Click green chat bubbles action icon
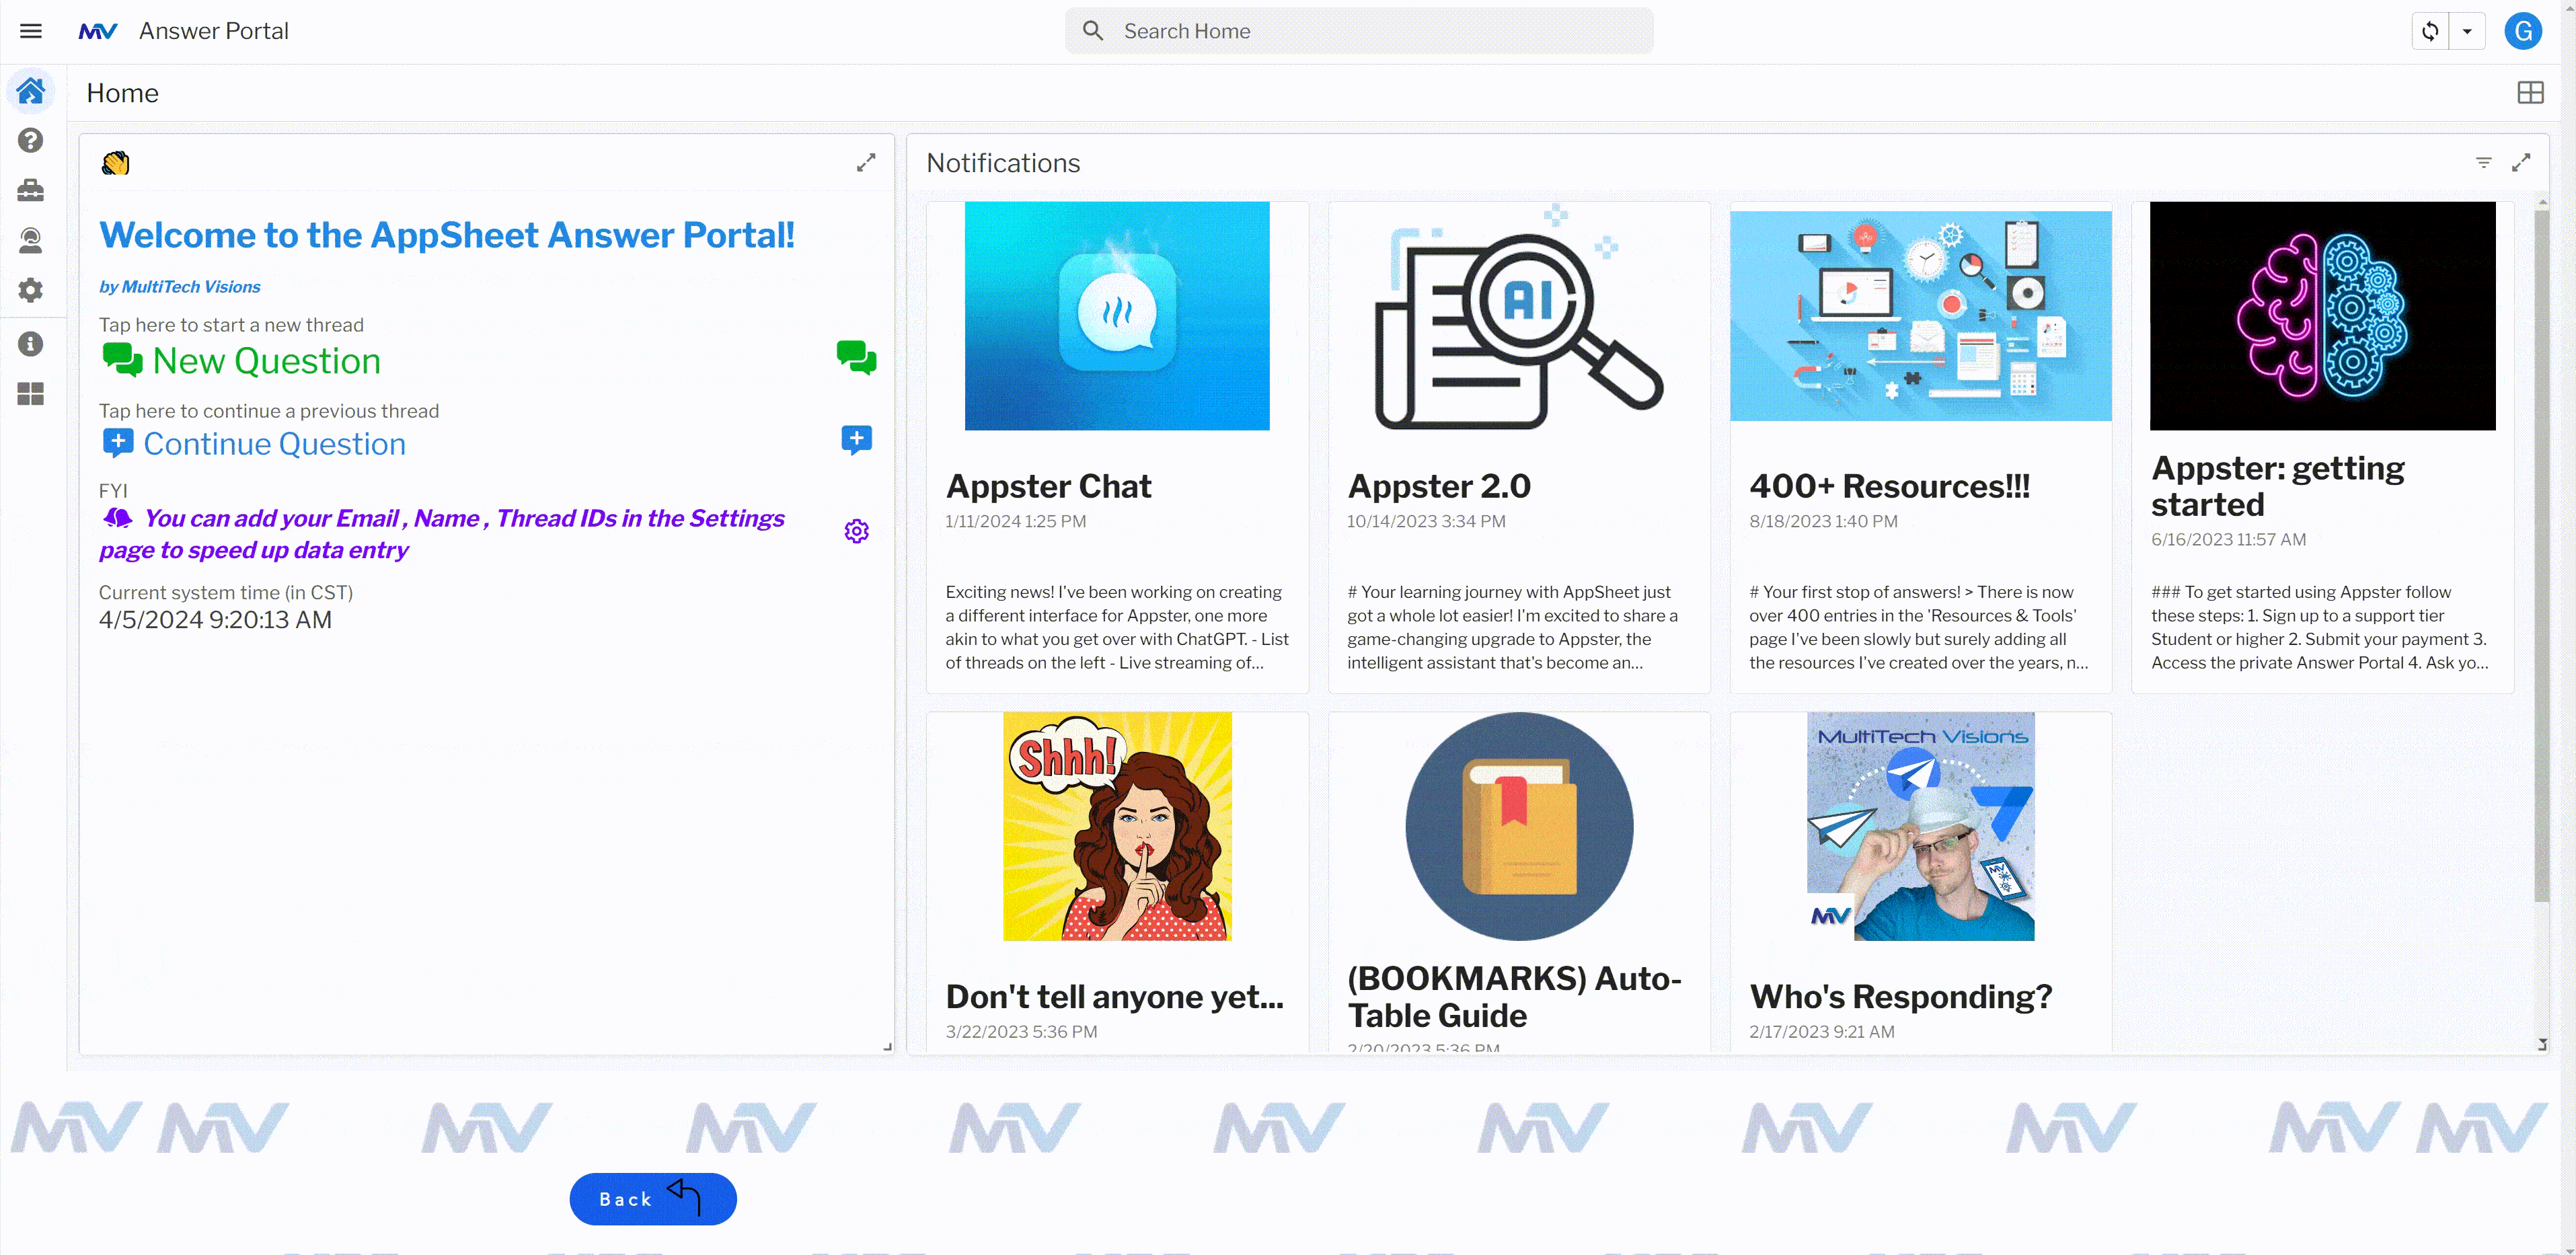Viewport: 2576px width, 1255px height. (x=856, y=357)
